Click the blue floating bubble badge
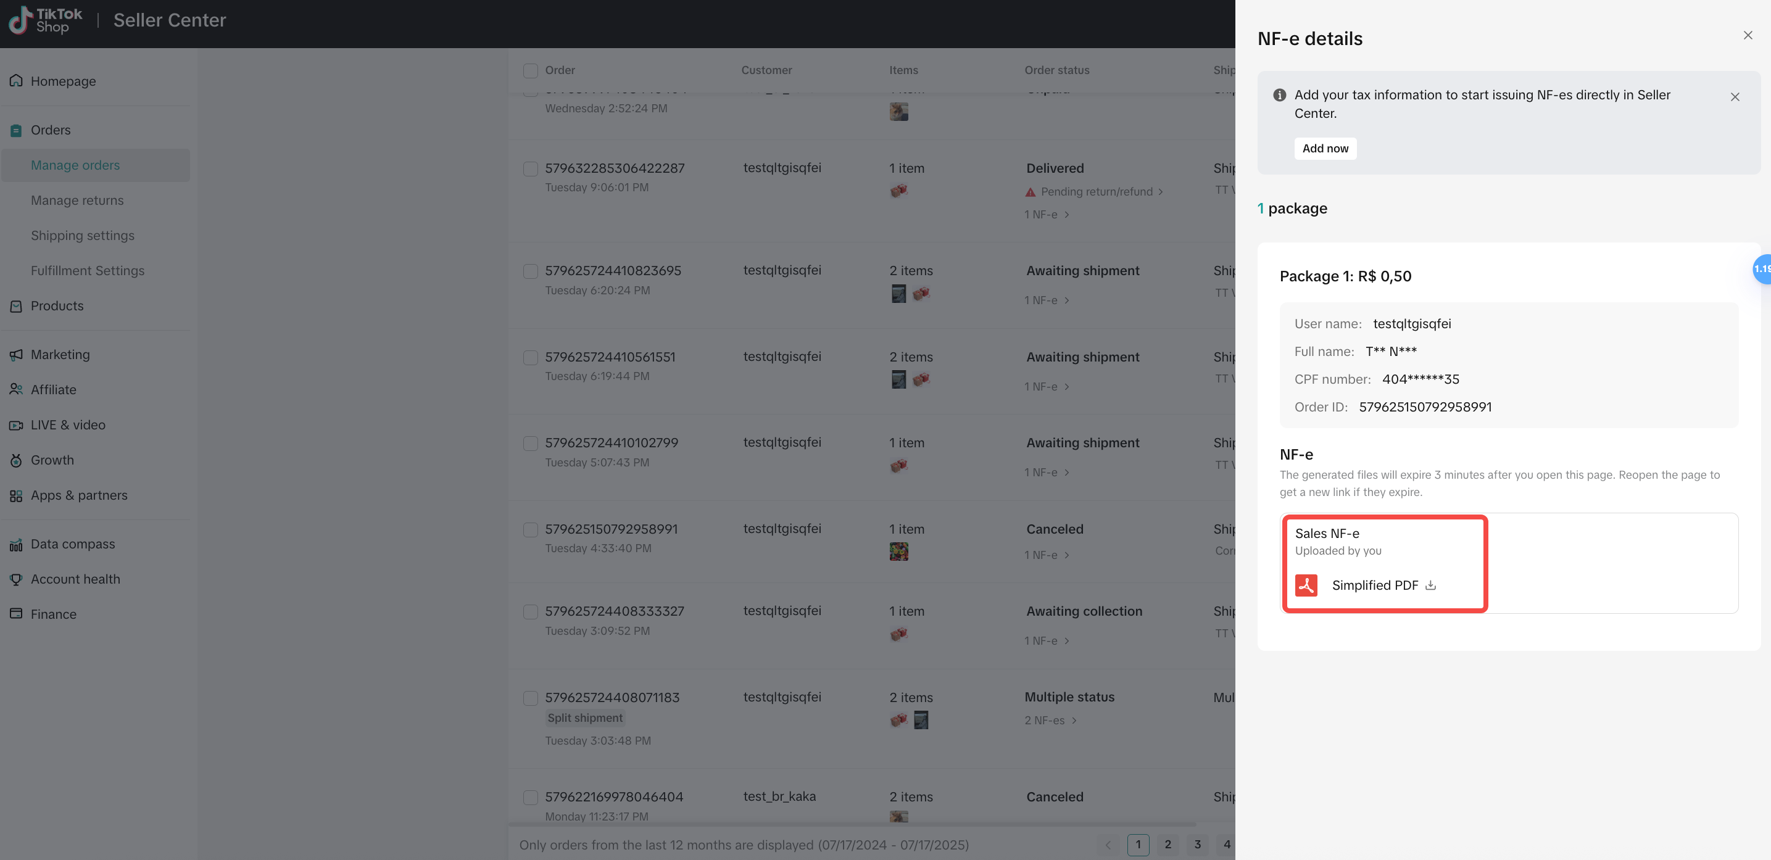The width and height of the screenshot is (1771, 860). coord(1761,269)
